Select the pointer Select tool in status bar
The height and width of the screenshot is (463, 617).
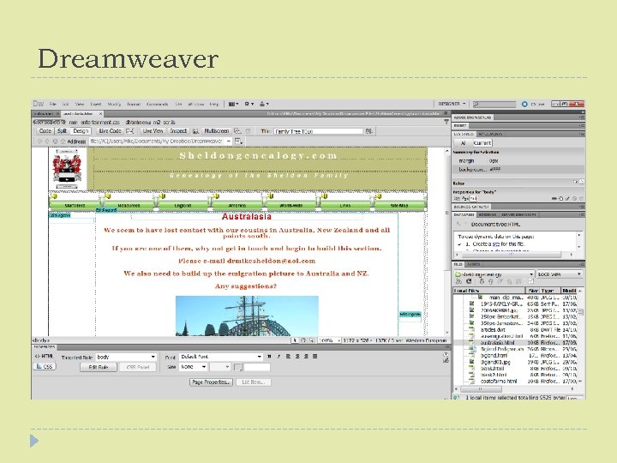[x=295, y=340]
